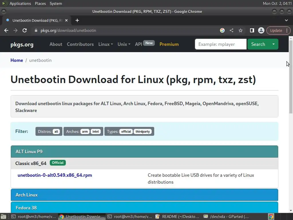Open the System menu
This screenshot has height=220, width=293.
click(56, 3)
